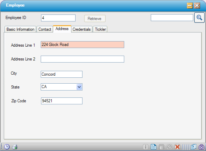This screenshot has width=206, height=151.
Task: Select the Address tab
Action: coord(62,29)
